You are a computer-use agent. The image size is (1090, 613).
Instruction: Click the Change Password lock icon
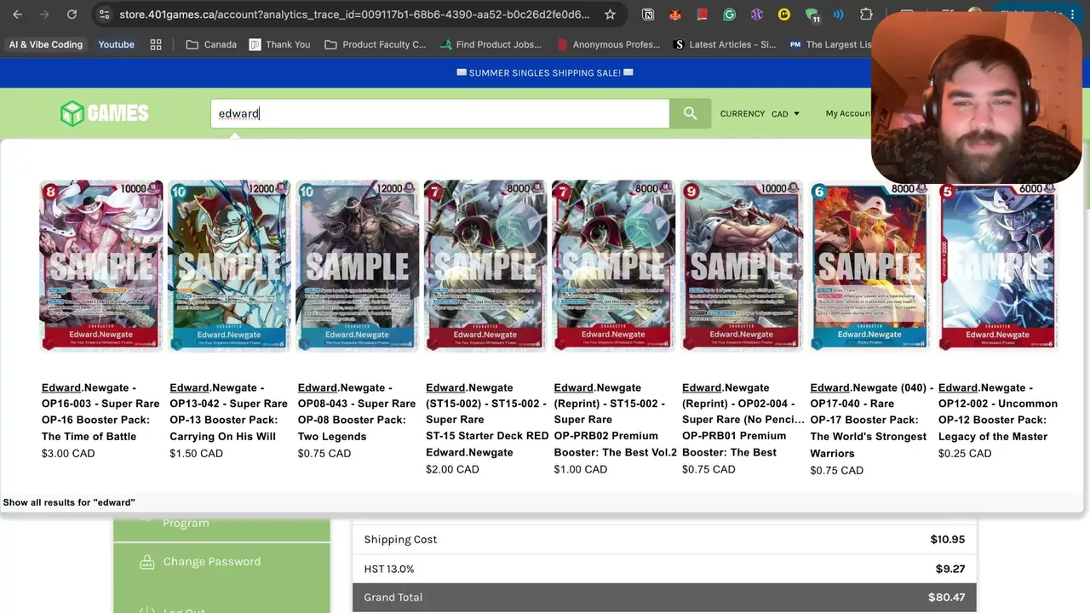[146, 562]
